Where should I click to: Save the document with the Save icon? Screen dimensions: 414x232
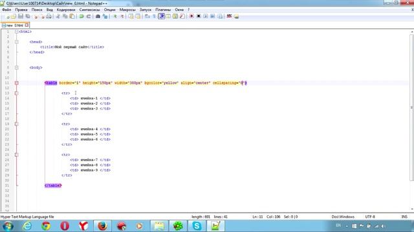tap(21, 17)
